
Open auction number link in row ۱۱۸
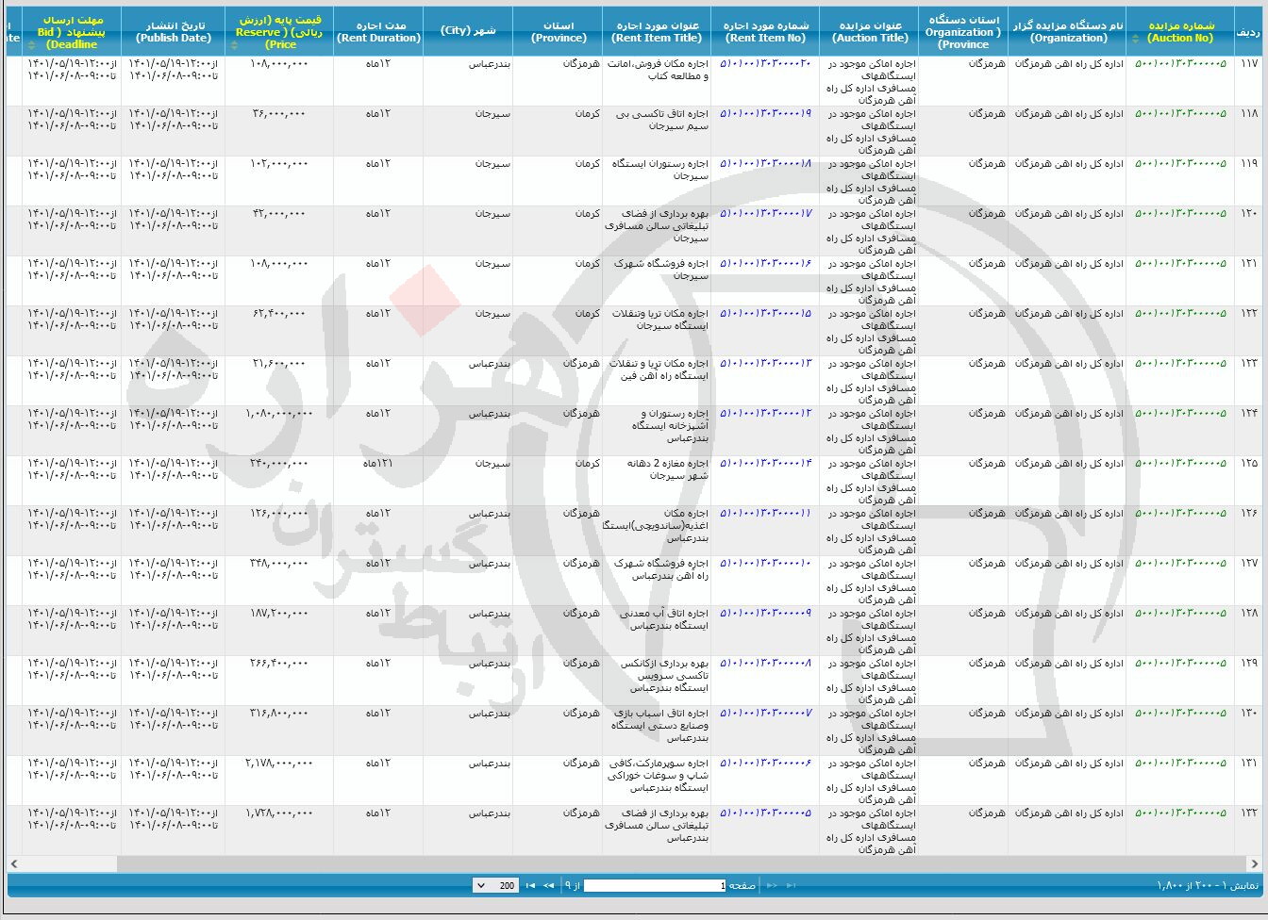tap(1180, 114)
